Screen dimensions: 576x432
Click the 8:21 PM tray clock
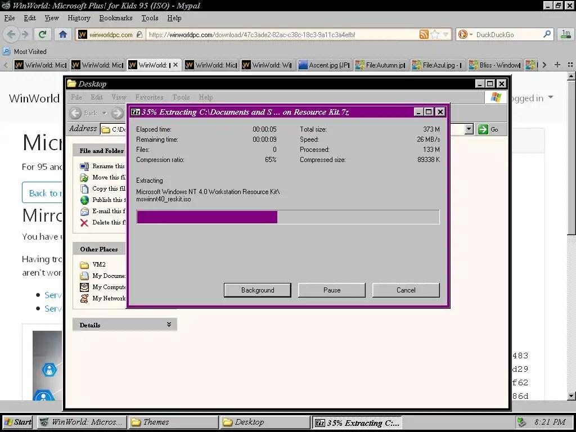pyautogui.click(x=550, y=422)
